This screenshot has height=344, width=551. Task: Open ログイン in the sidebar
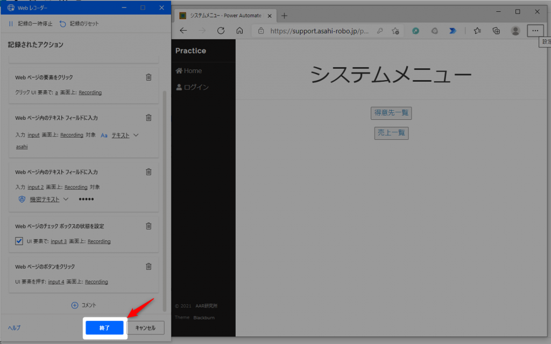[192, 87]
